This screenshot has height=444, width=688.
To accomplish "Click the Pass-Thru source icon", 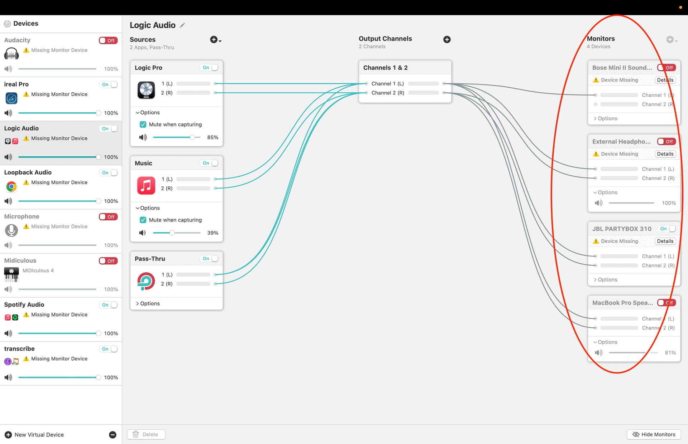I will click(x=146, y=281).
